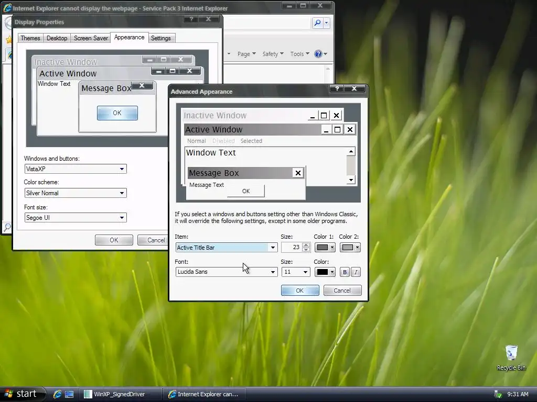The width and height of the screenshot is (537, 402).
Task: Launch Internet Explorer from quick launch
Action: (57, 394)
